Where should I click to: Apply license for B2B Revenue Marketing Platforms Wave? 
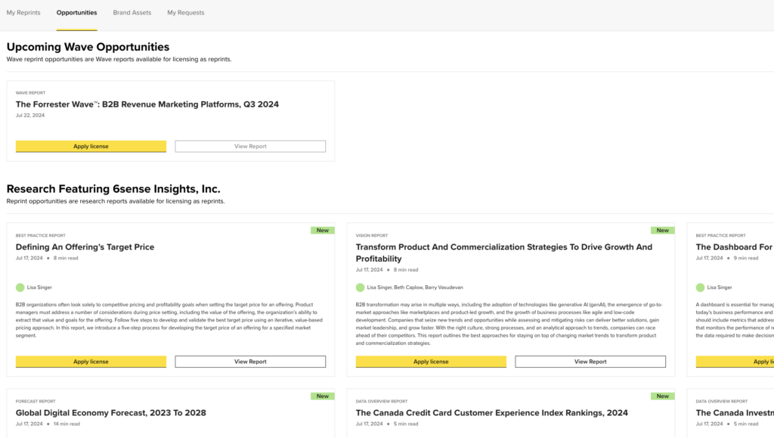point(91,146)
